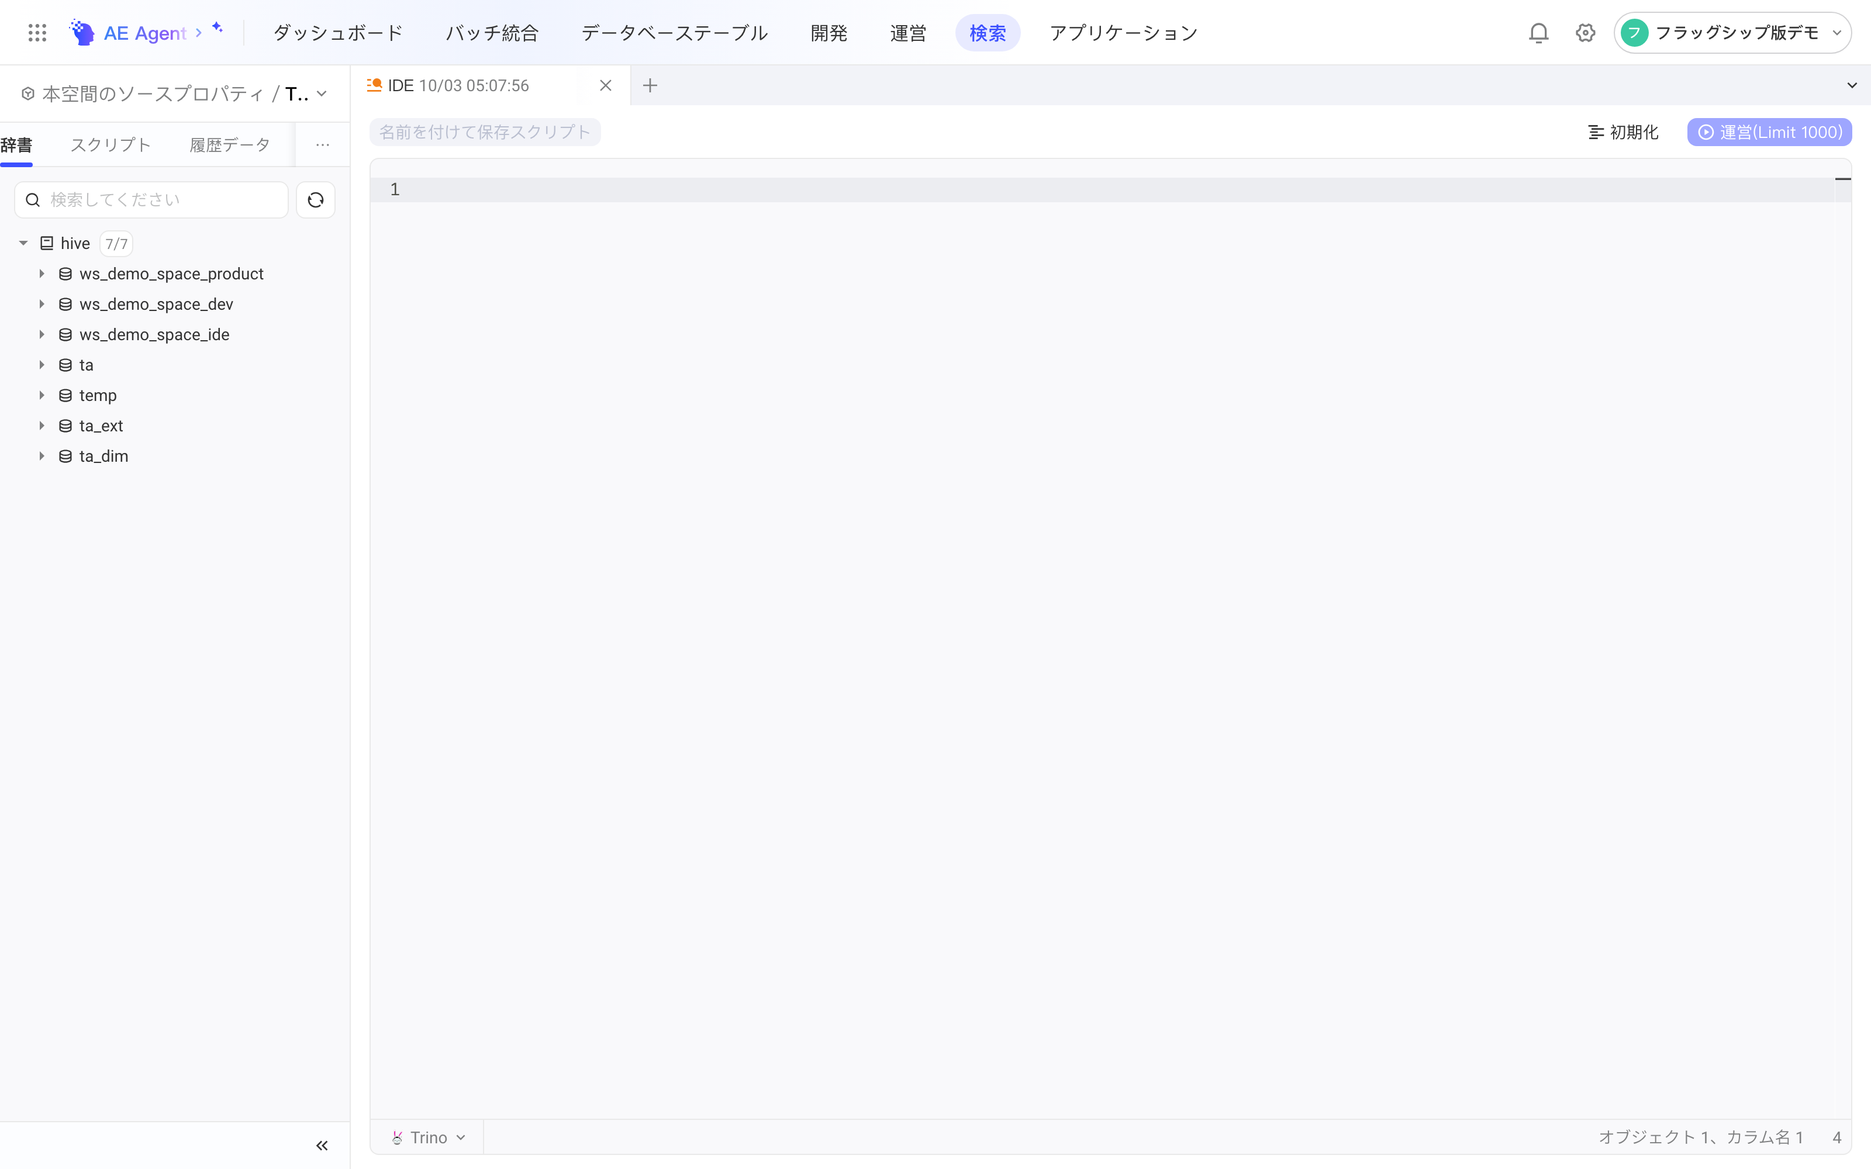Click the hive catalog icon
The image size is (1871, 1169).
(x=47, y=244)
